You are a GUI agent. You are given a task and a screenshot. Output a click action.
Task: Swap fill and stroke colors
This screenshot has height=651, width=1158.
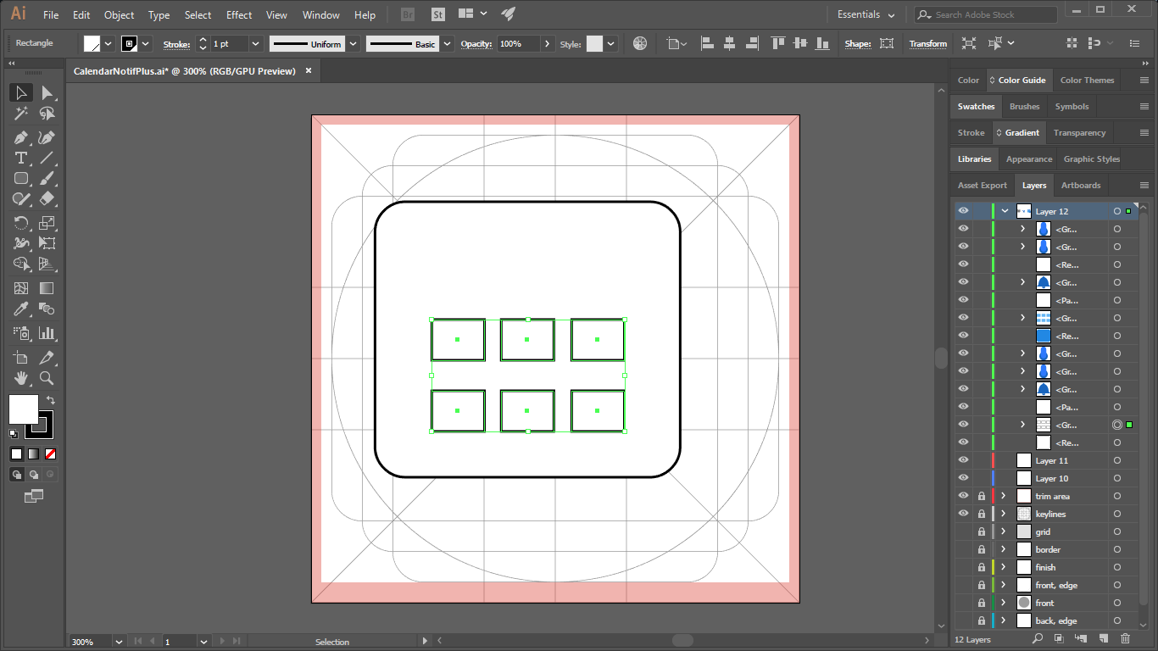(50, 400)
